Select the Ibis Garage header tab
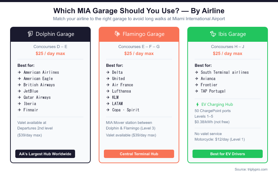Viewport: 278px width, 174px height. 228,34
